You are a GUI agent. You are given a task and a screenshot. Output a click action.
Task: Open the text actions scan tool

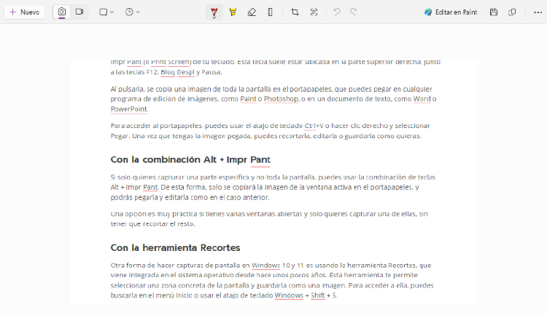pos(314,12)
